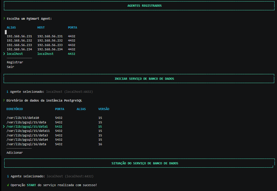The width and height of the screenshot is (277, 191).
Task: Select the 192.168.56.233 agent alias
Action: coord(19,45)
